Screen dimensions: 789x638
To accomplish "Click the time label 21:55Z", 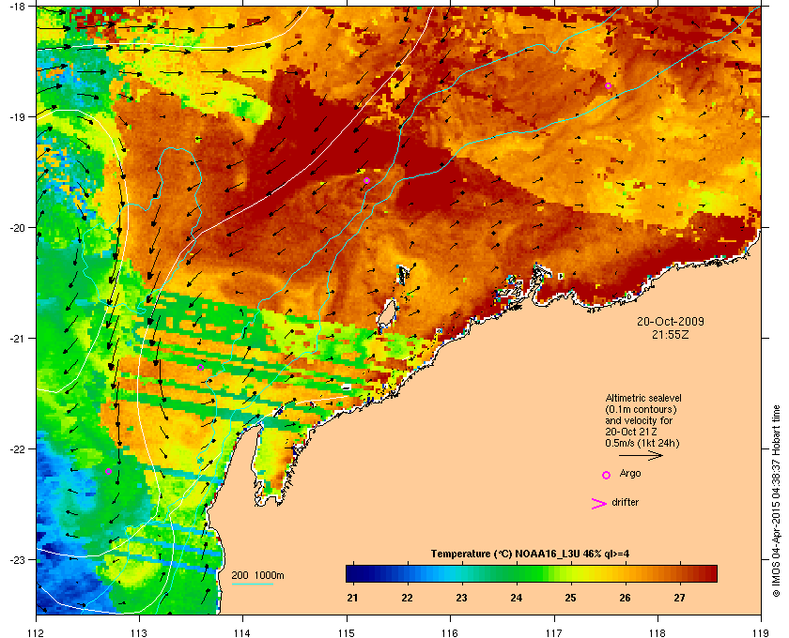I will point(671,334).
